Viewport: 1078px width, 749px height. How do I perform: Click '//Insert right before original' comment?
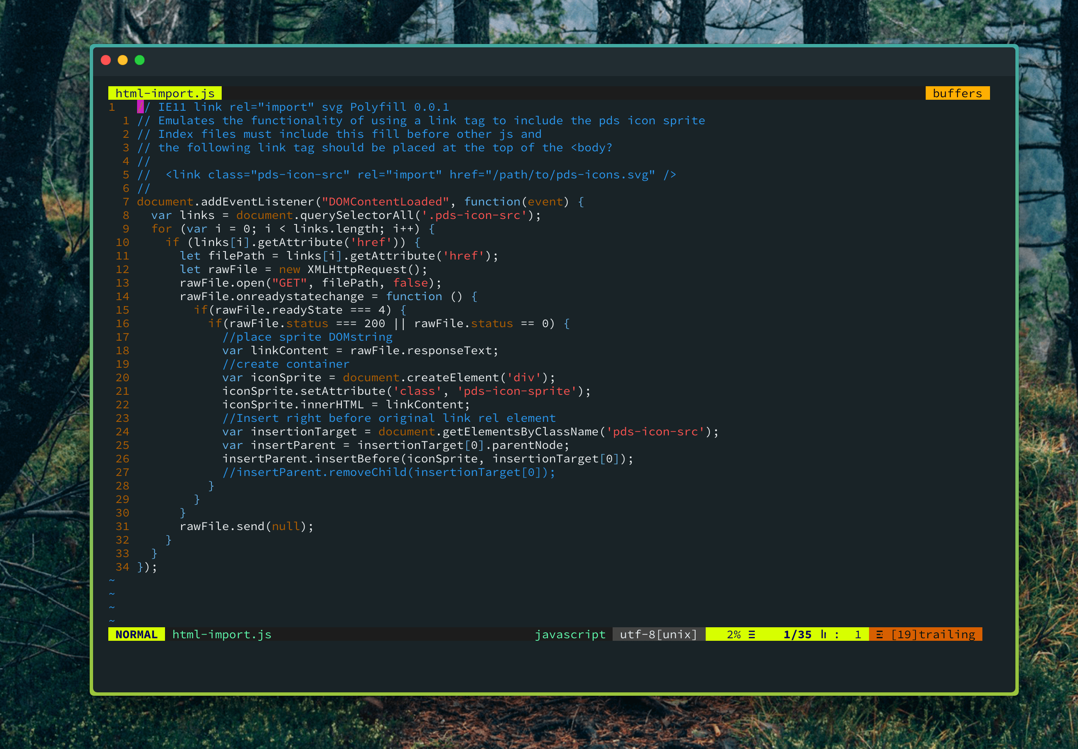click(389, 418)
